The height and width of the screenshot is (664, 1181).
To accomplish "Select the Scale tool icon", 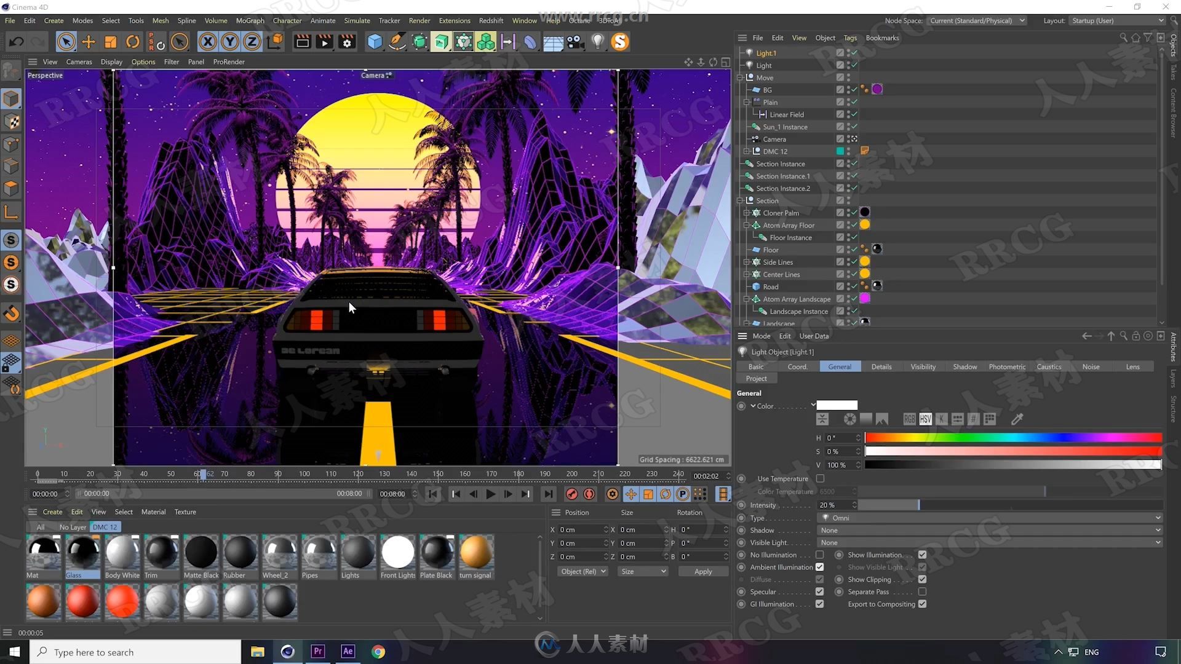I will tap(111, 41).
